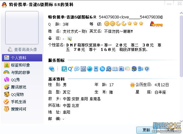
Task: Open the open-book reading service icon
Action: (x=115, y=69)
